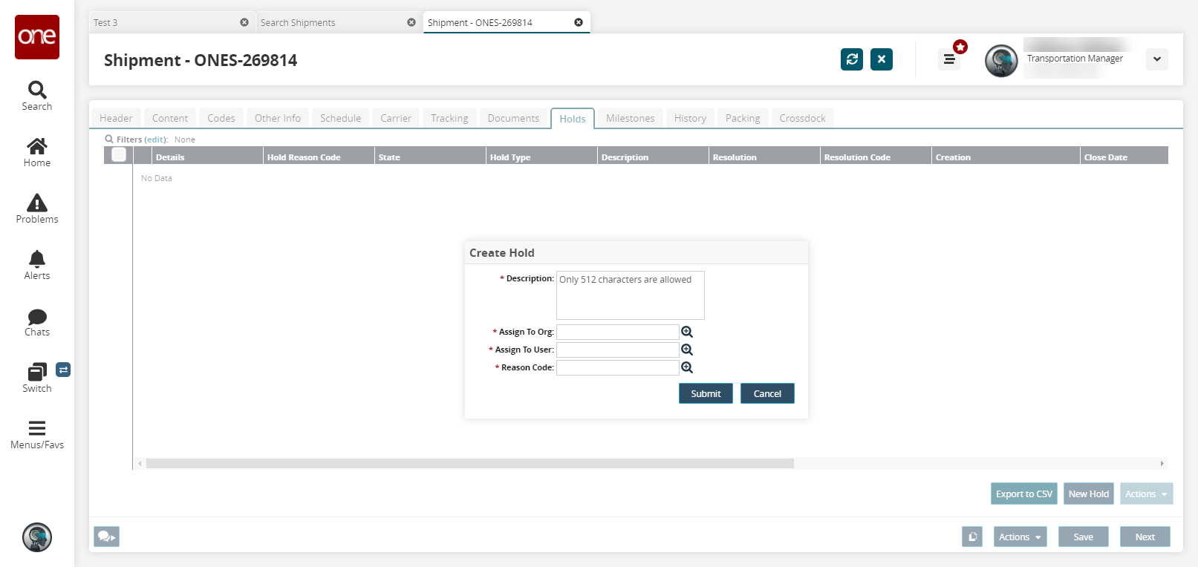Screen dimensions: 1198x567
Task: Click scrollbar left arrow in Holds grid
Action: (x=140, y=463)
